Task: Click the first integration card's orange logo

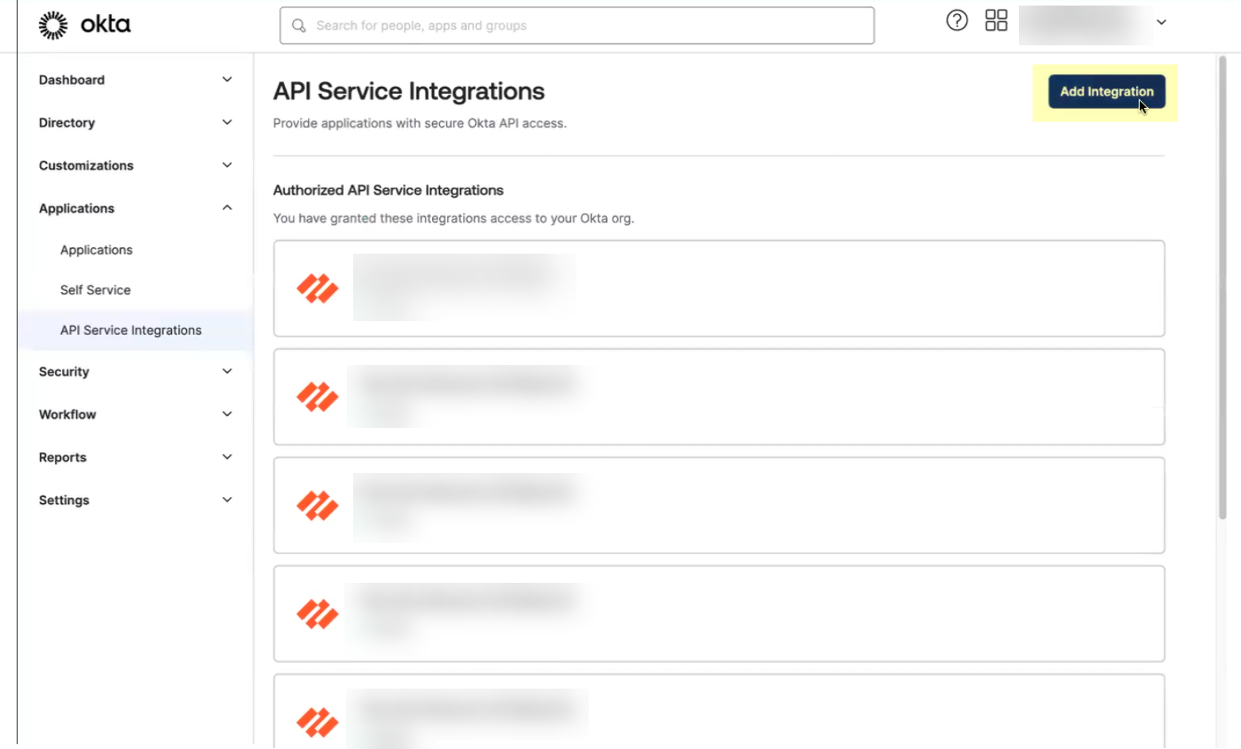Action: 317,289
